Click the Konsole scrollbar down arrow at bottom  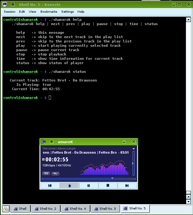point(188,202)
